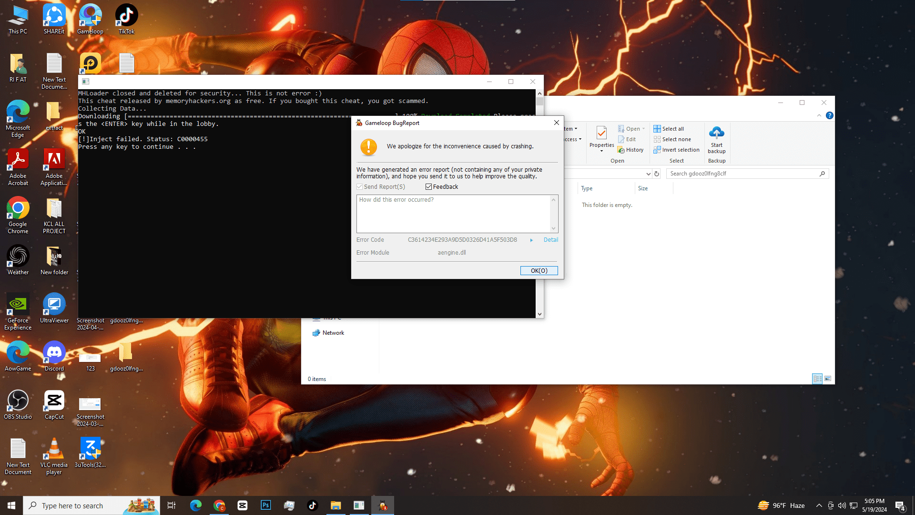
Task: Select Network in Explorer navigation pane
Action: point(328,333)
